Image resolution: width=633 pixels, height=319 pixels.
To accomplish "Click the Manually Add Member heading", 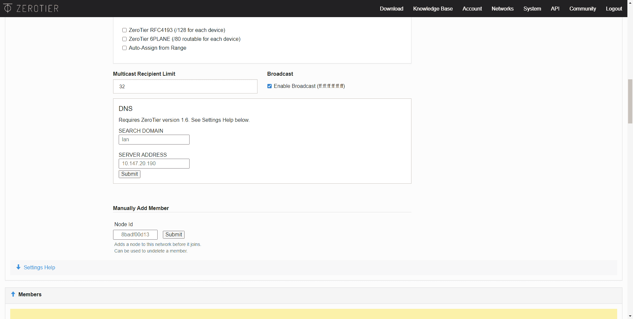I will point(141,208).
